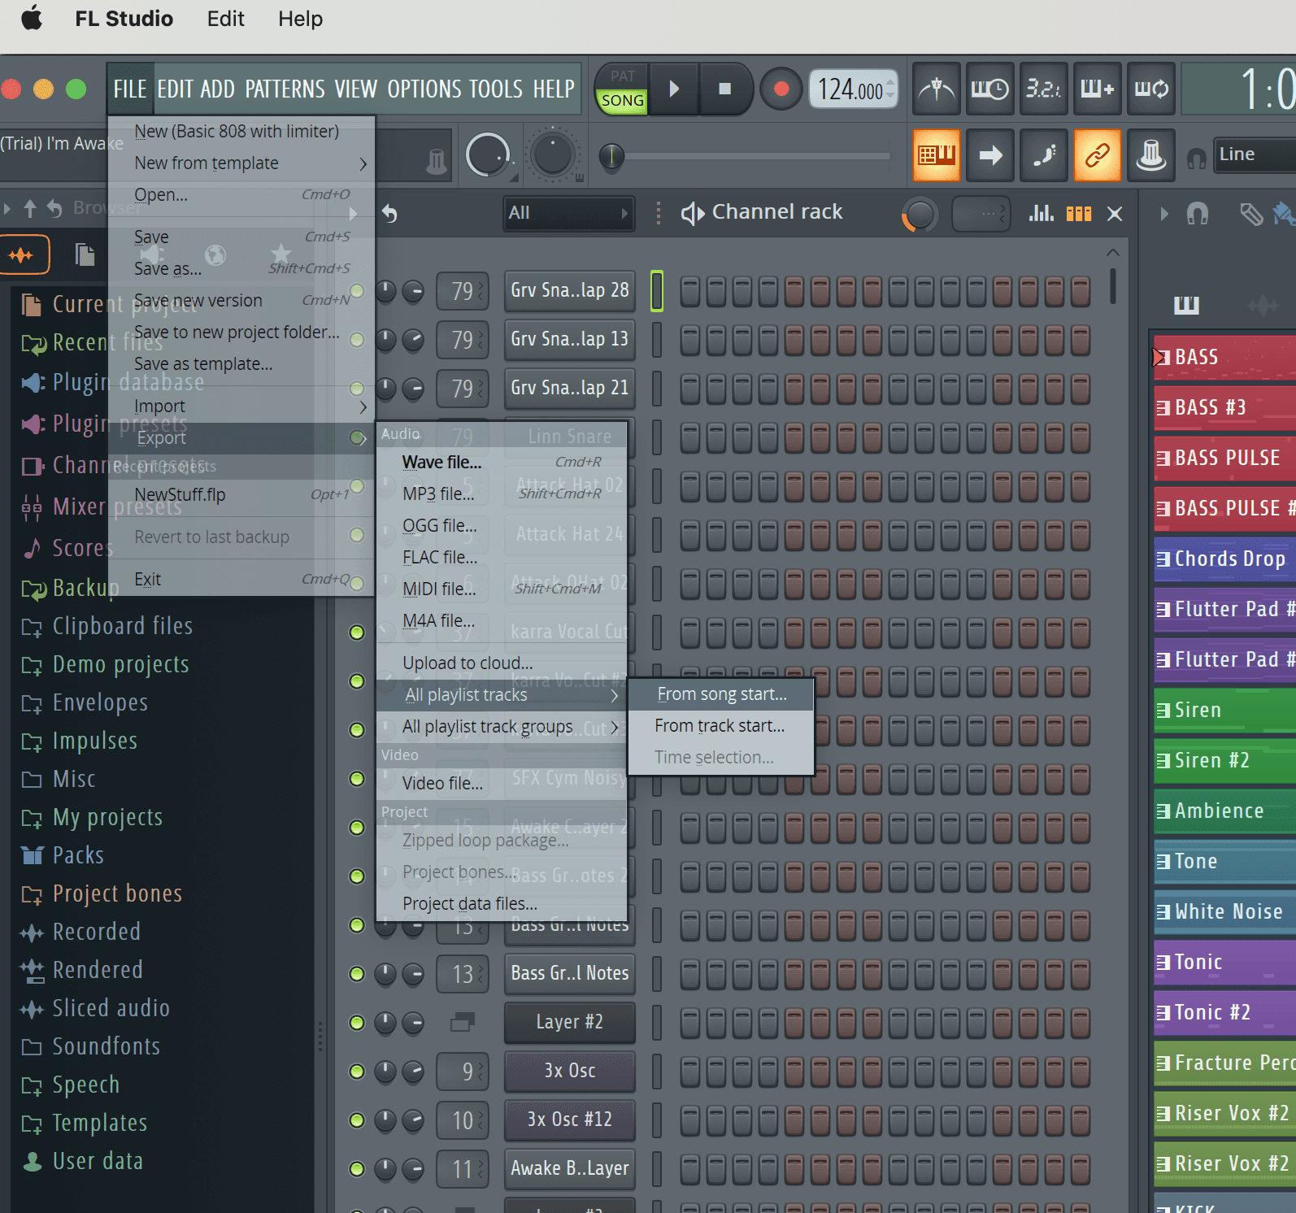Toggle step sequencer view in Channel rack

coord(1079,214)
